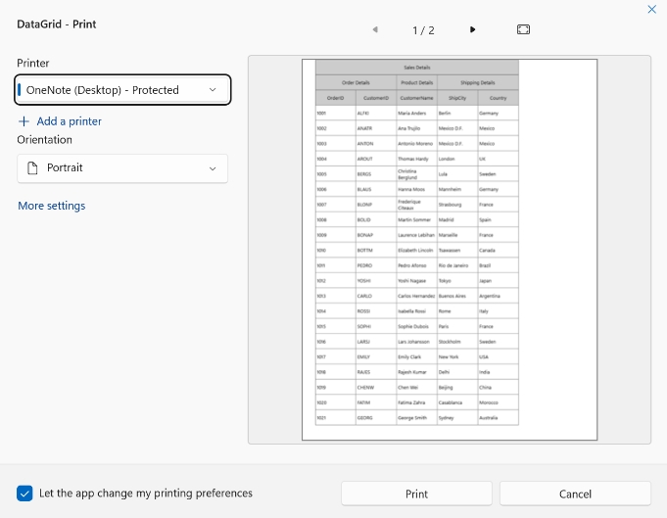The width and height of the screenshot is (667, 518).
Task: Go to the previous preview page
Action: click(x=375, y=29)
